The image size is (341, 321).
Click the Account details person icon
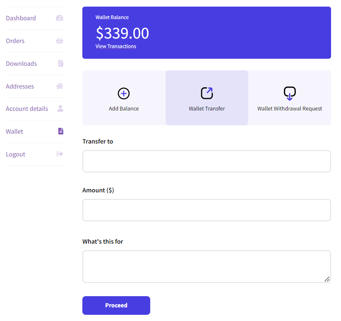coord(60,108)
